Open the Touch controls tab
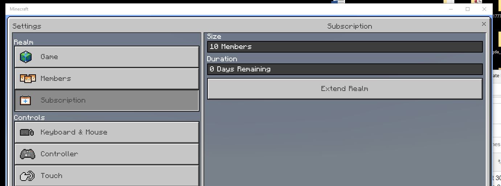Image resolution: width=501 pixels, height=186 pixels. pyautogui.click(x=107, y=176)
